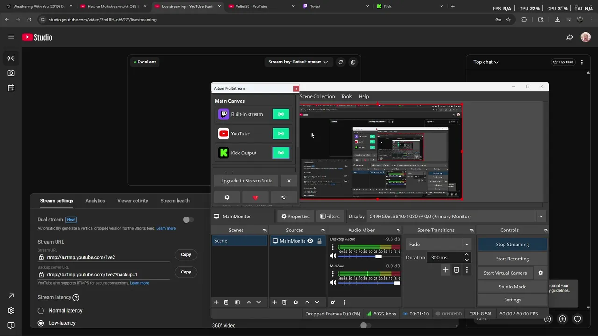Move source up arrow
The height and width of the screenshot is (336, 598).
(307, 302)
